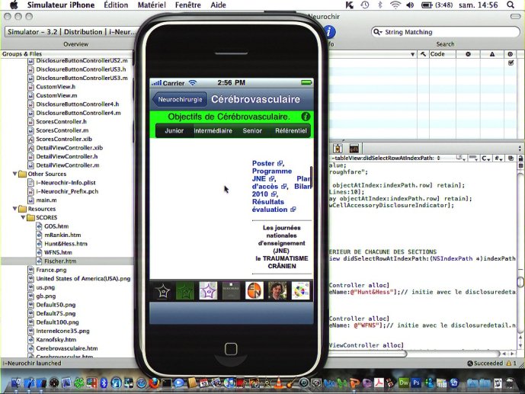Collapse the Other Sources group
This screenshot has height=394, width=525.
[x=14, y=174]
